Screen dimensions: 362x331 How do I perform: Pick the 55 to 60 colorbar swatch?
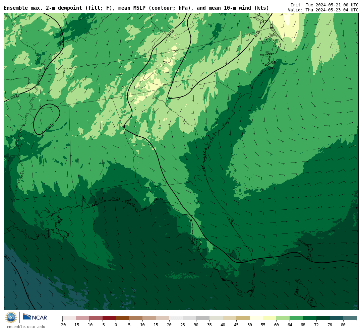coord(270,318)
